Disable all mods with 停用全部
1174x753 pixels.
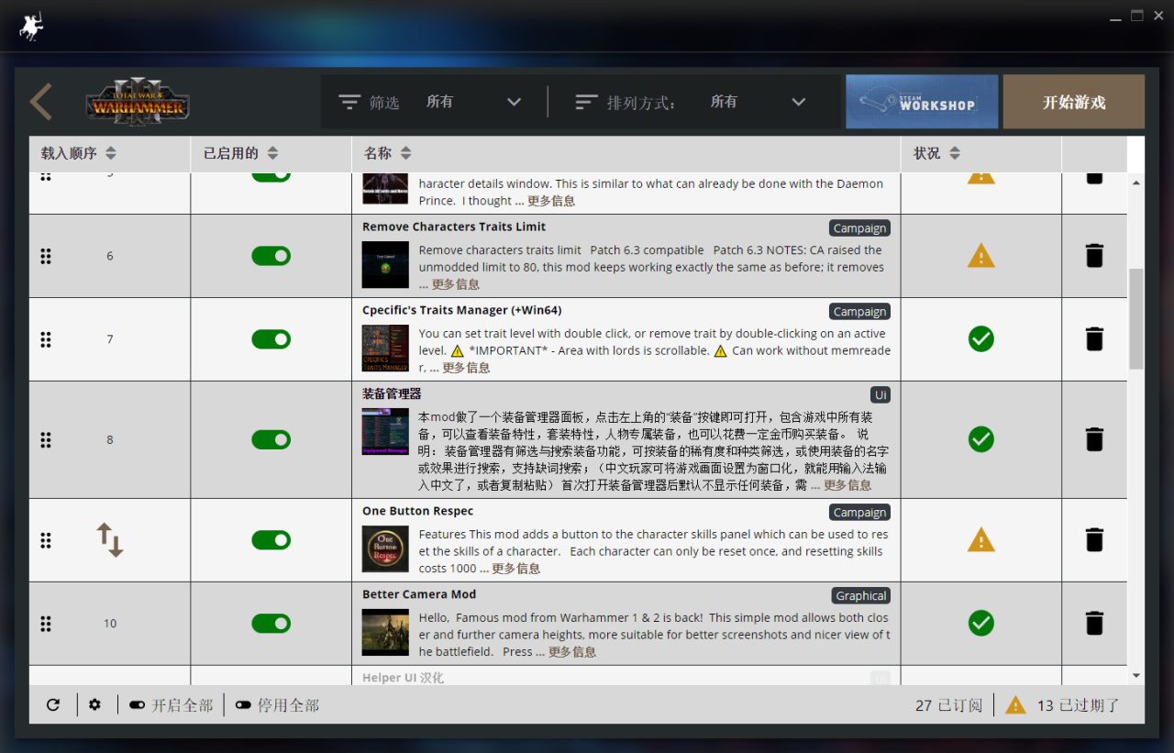click(x=277, y=705)
